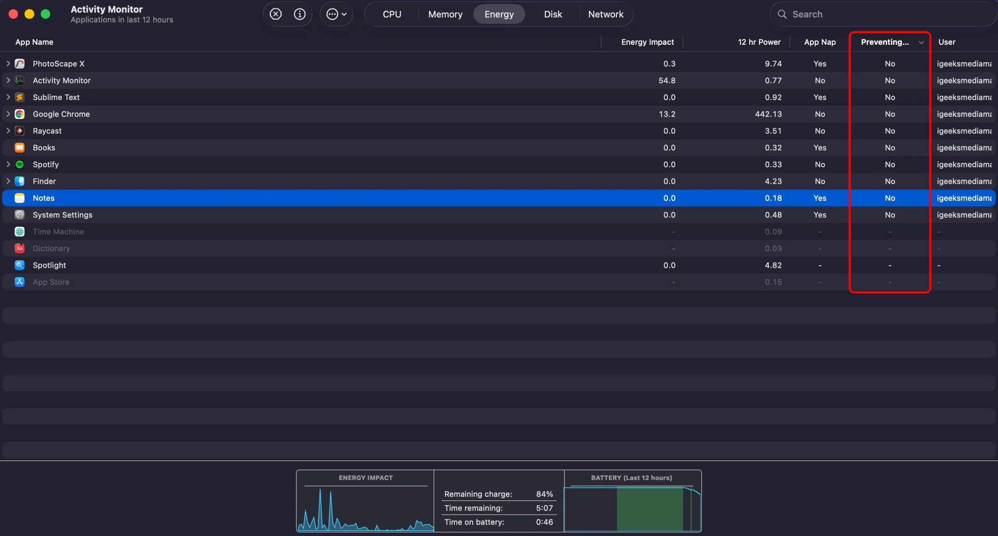Viewport: 998px width, 536px height.
Task: Click the Google Chrome app icon
Action: pos(19,114)
